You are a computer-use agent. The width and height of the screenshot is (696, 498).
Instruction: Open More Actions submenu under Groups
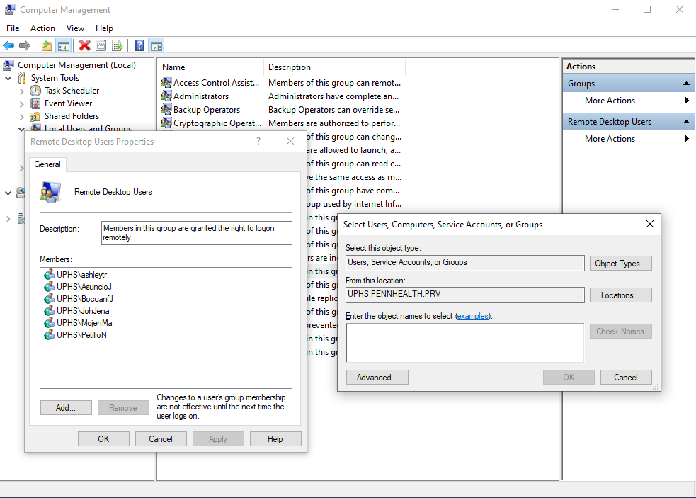629,101
